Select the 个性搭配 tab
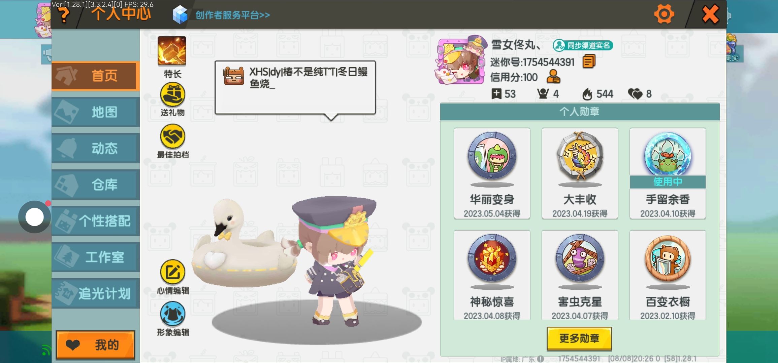 tap(96, 221)
